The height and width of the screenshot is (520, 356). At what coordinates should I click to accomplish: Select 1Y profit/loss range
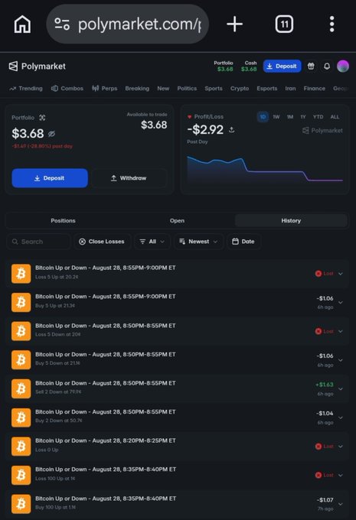[x=303, y=117]
